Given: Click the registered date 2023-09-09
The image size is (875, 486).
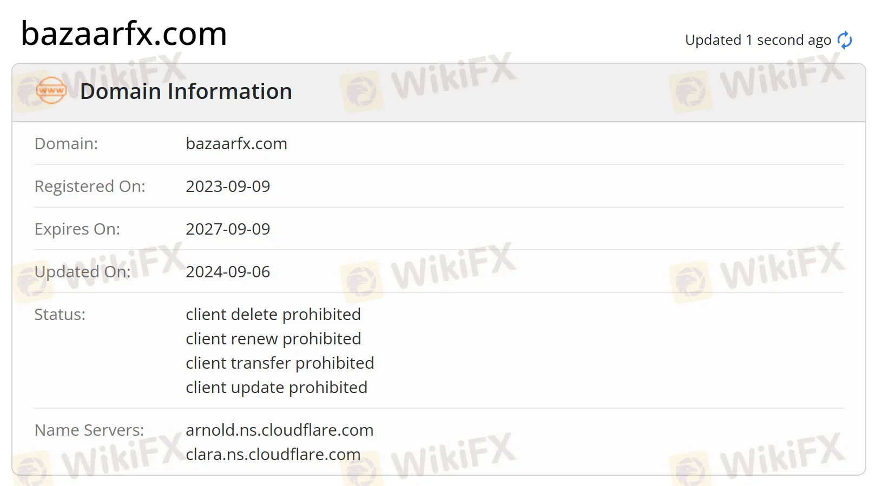Looking at the screenshot, I should coord(228,186).
